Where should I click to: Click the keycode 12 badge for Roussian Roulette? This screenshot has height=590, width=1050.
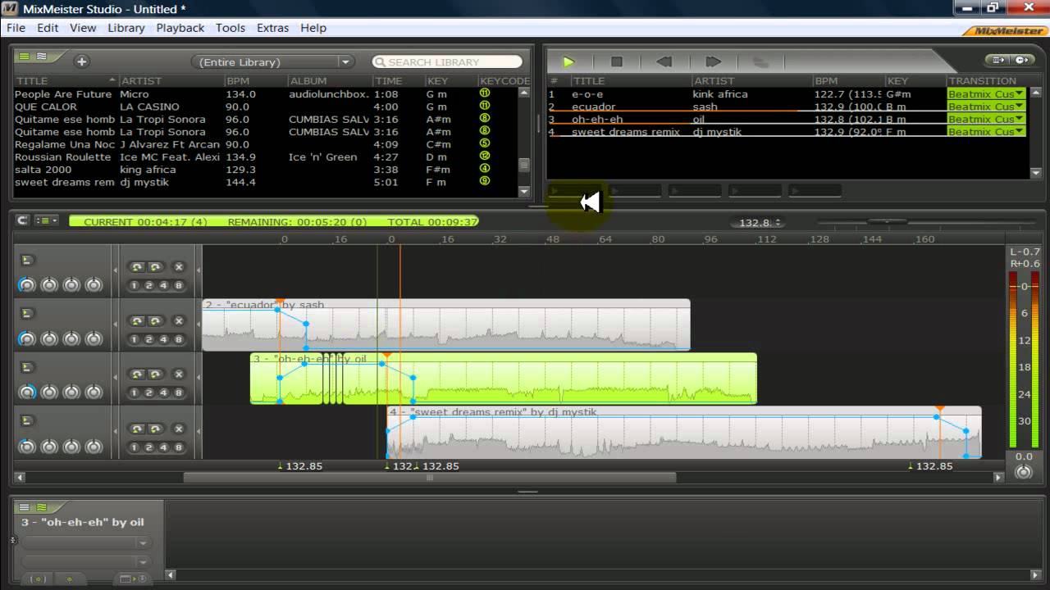[485, 157]
